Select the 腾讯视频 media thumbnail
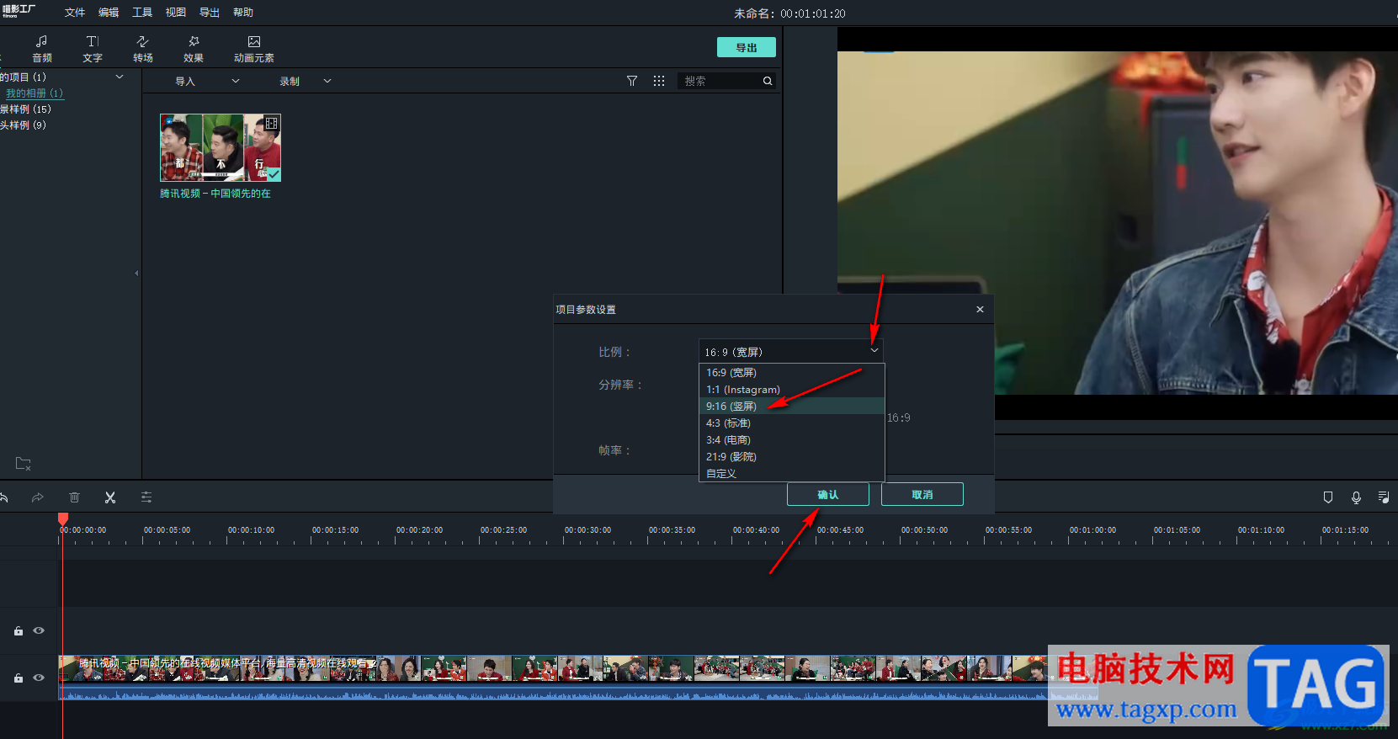Image resolution: width=1398 pixels, height=739 pixels. coord(221,147)
